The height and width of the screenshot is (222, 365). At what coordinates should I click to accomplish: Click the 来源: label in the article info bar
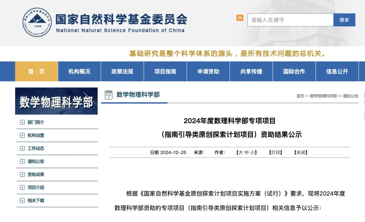199,152
